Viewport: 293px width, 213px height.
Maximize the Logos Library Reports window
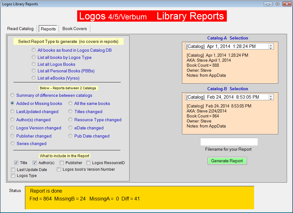[278, 4]
